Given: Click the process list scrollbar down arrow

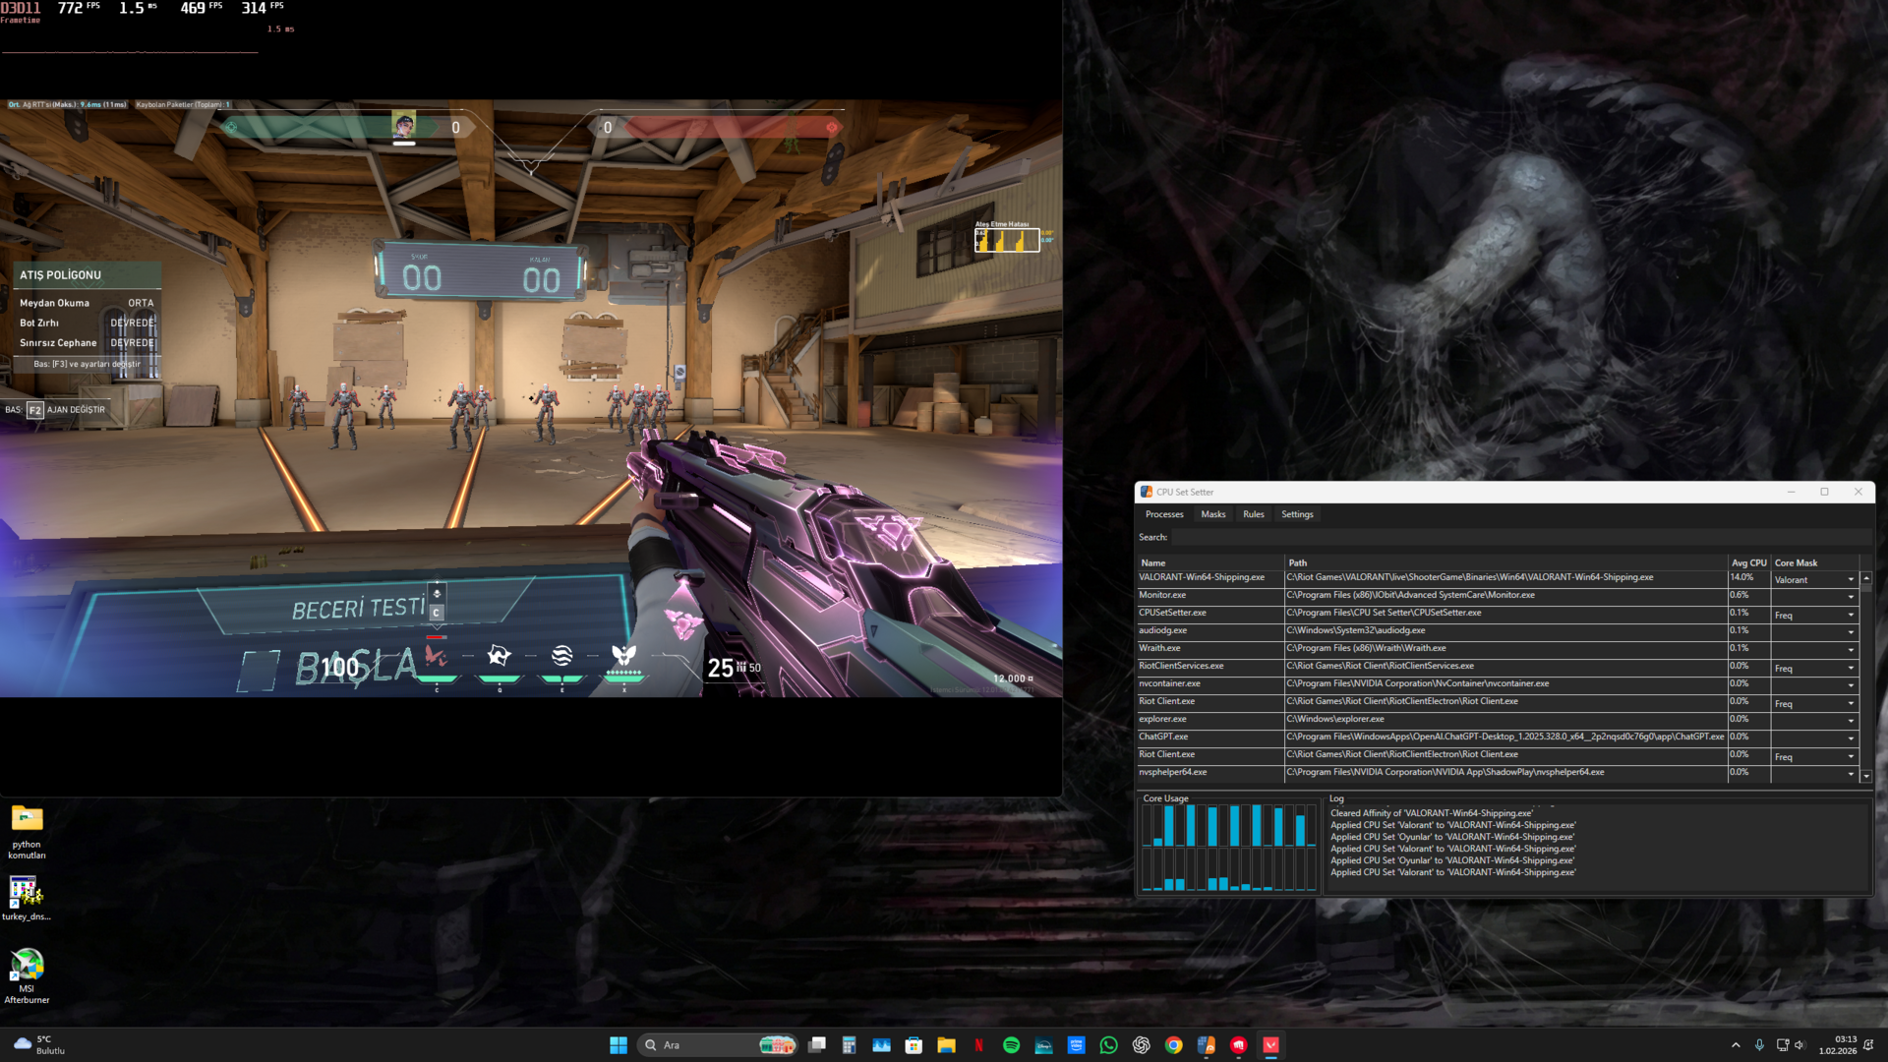Looking at the screenshot, I should pos(1866,776).
